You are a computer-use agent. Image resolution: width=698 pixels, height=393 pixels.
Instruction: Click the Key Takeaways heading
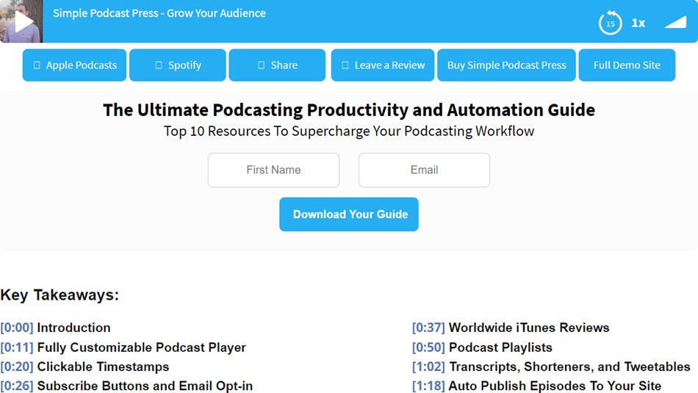[60, 295]
